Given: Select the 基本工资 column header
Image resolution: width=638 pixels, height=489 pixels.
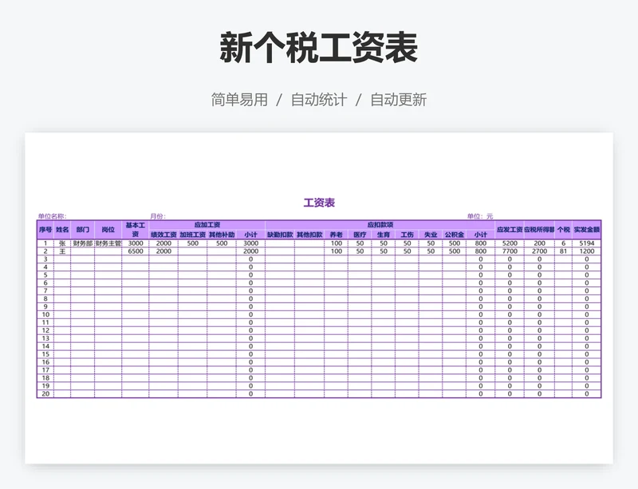Looking at the screenshot, I should click(x=136, y=230).
